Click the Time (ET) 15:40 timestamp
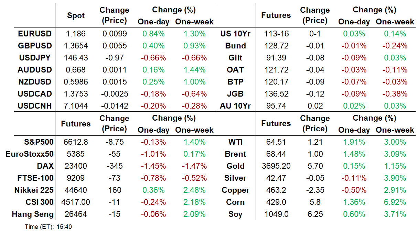 [48, 227]
